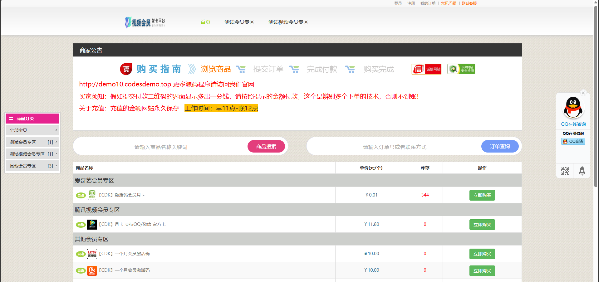Screen dimensions: 599x282
Task: Click the green 360网站安全检测 badge
Action: (461, 69)
